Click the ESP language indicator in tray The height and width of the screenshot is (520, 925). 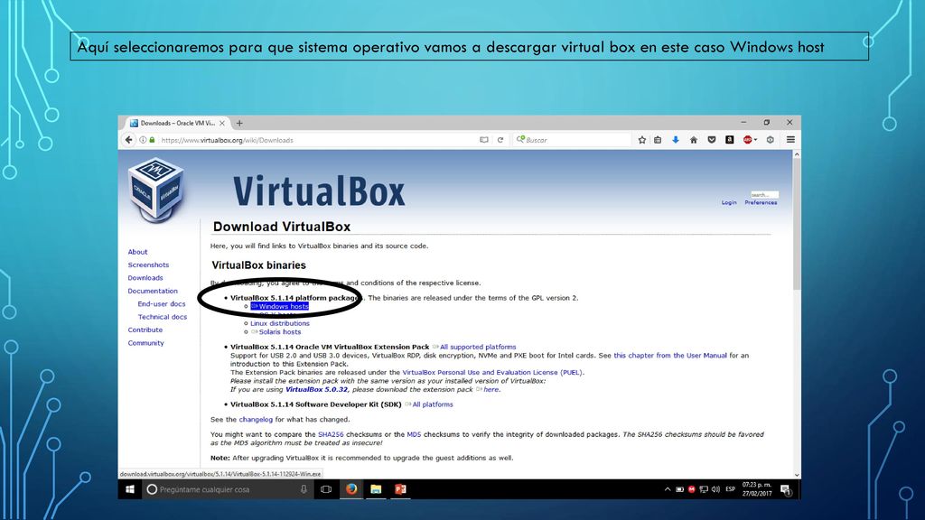(x=730, y=489)
